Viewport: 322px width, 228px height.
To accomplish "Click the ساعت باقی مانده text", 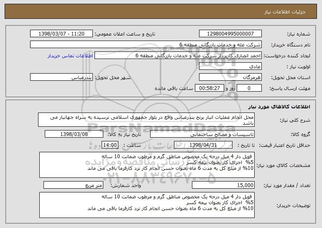I will (174, 88).
